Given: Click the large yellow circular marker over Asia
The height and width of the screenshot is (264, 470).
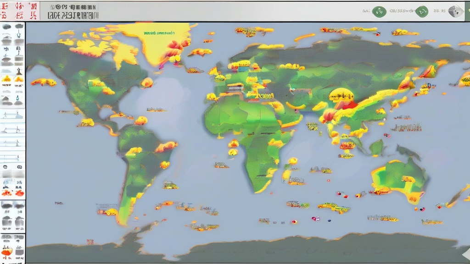Looking at the screenshot, I should pyautogui.click(x=341, y=95).
